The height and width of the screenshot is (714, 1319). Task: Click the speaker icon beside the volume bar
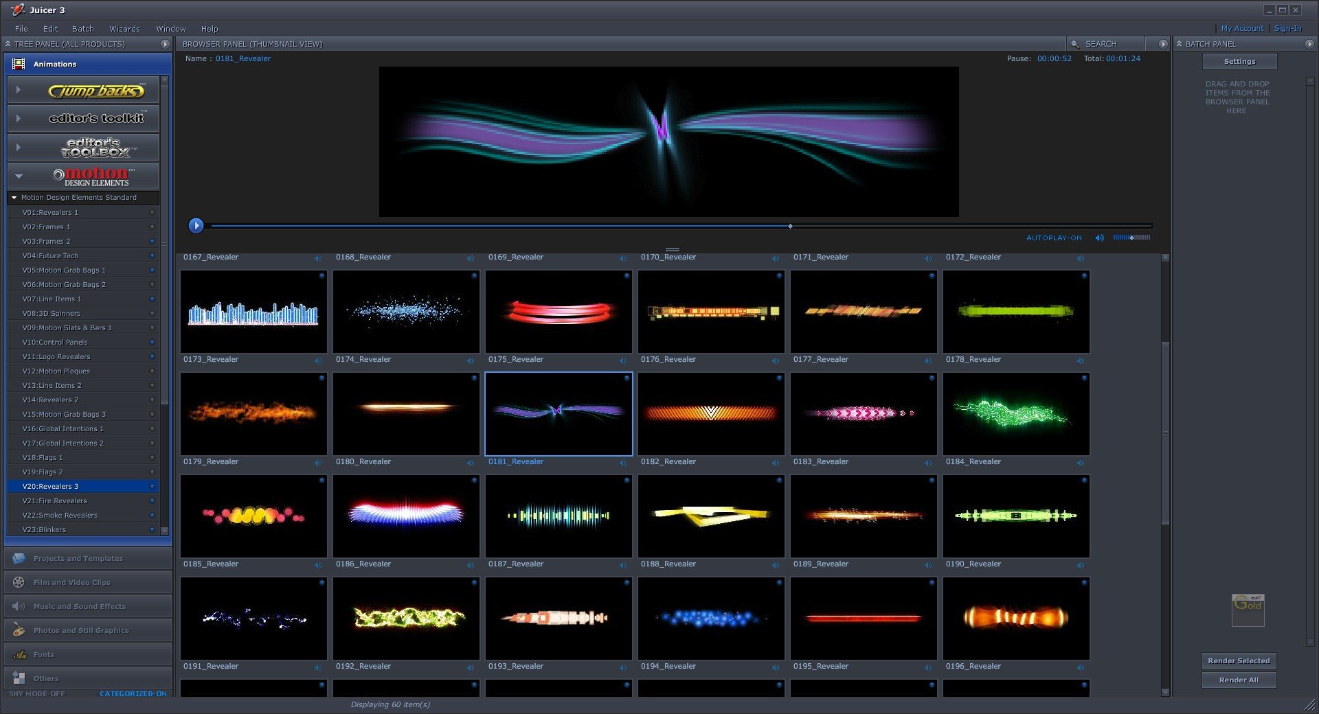tap(1099, 238)
